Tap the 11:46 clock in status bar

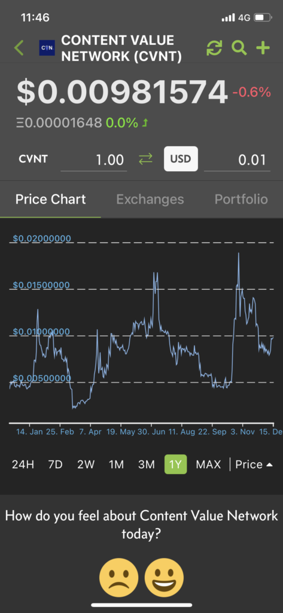35,17
